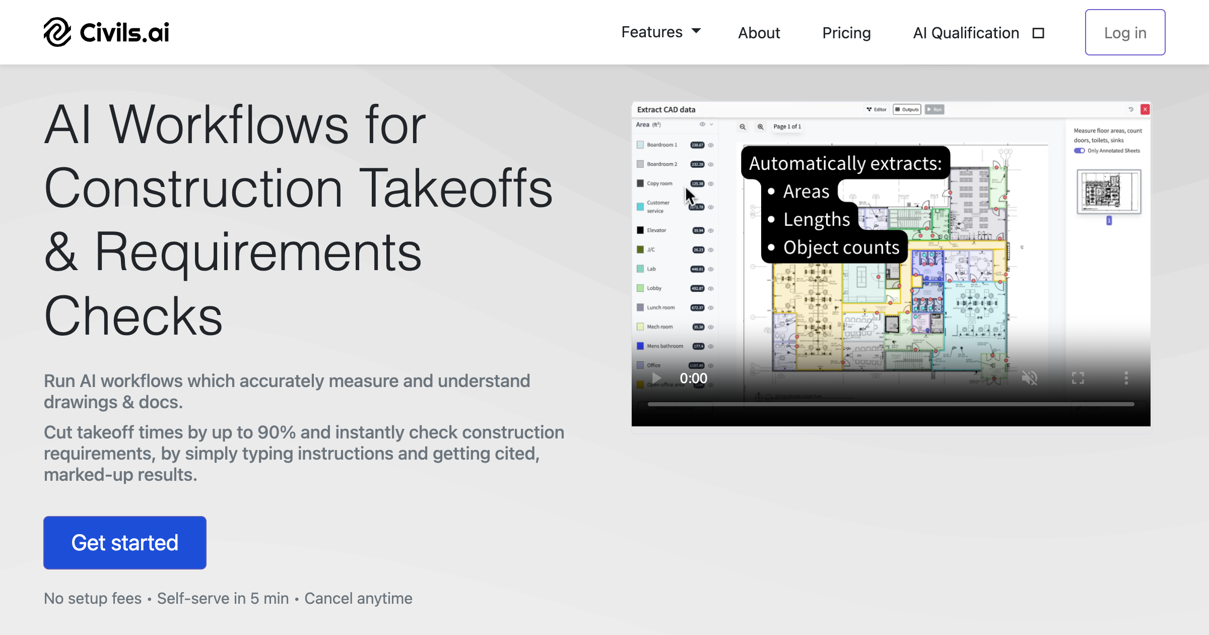Click the Mens bathroom blue color swatch
The width and height of the screenshot is (1209, 635).
[x=640, y=346]
